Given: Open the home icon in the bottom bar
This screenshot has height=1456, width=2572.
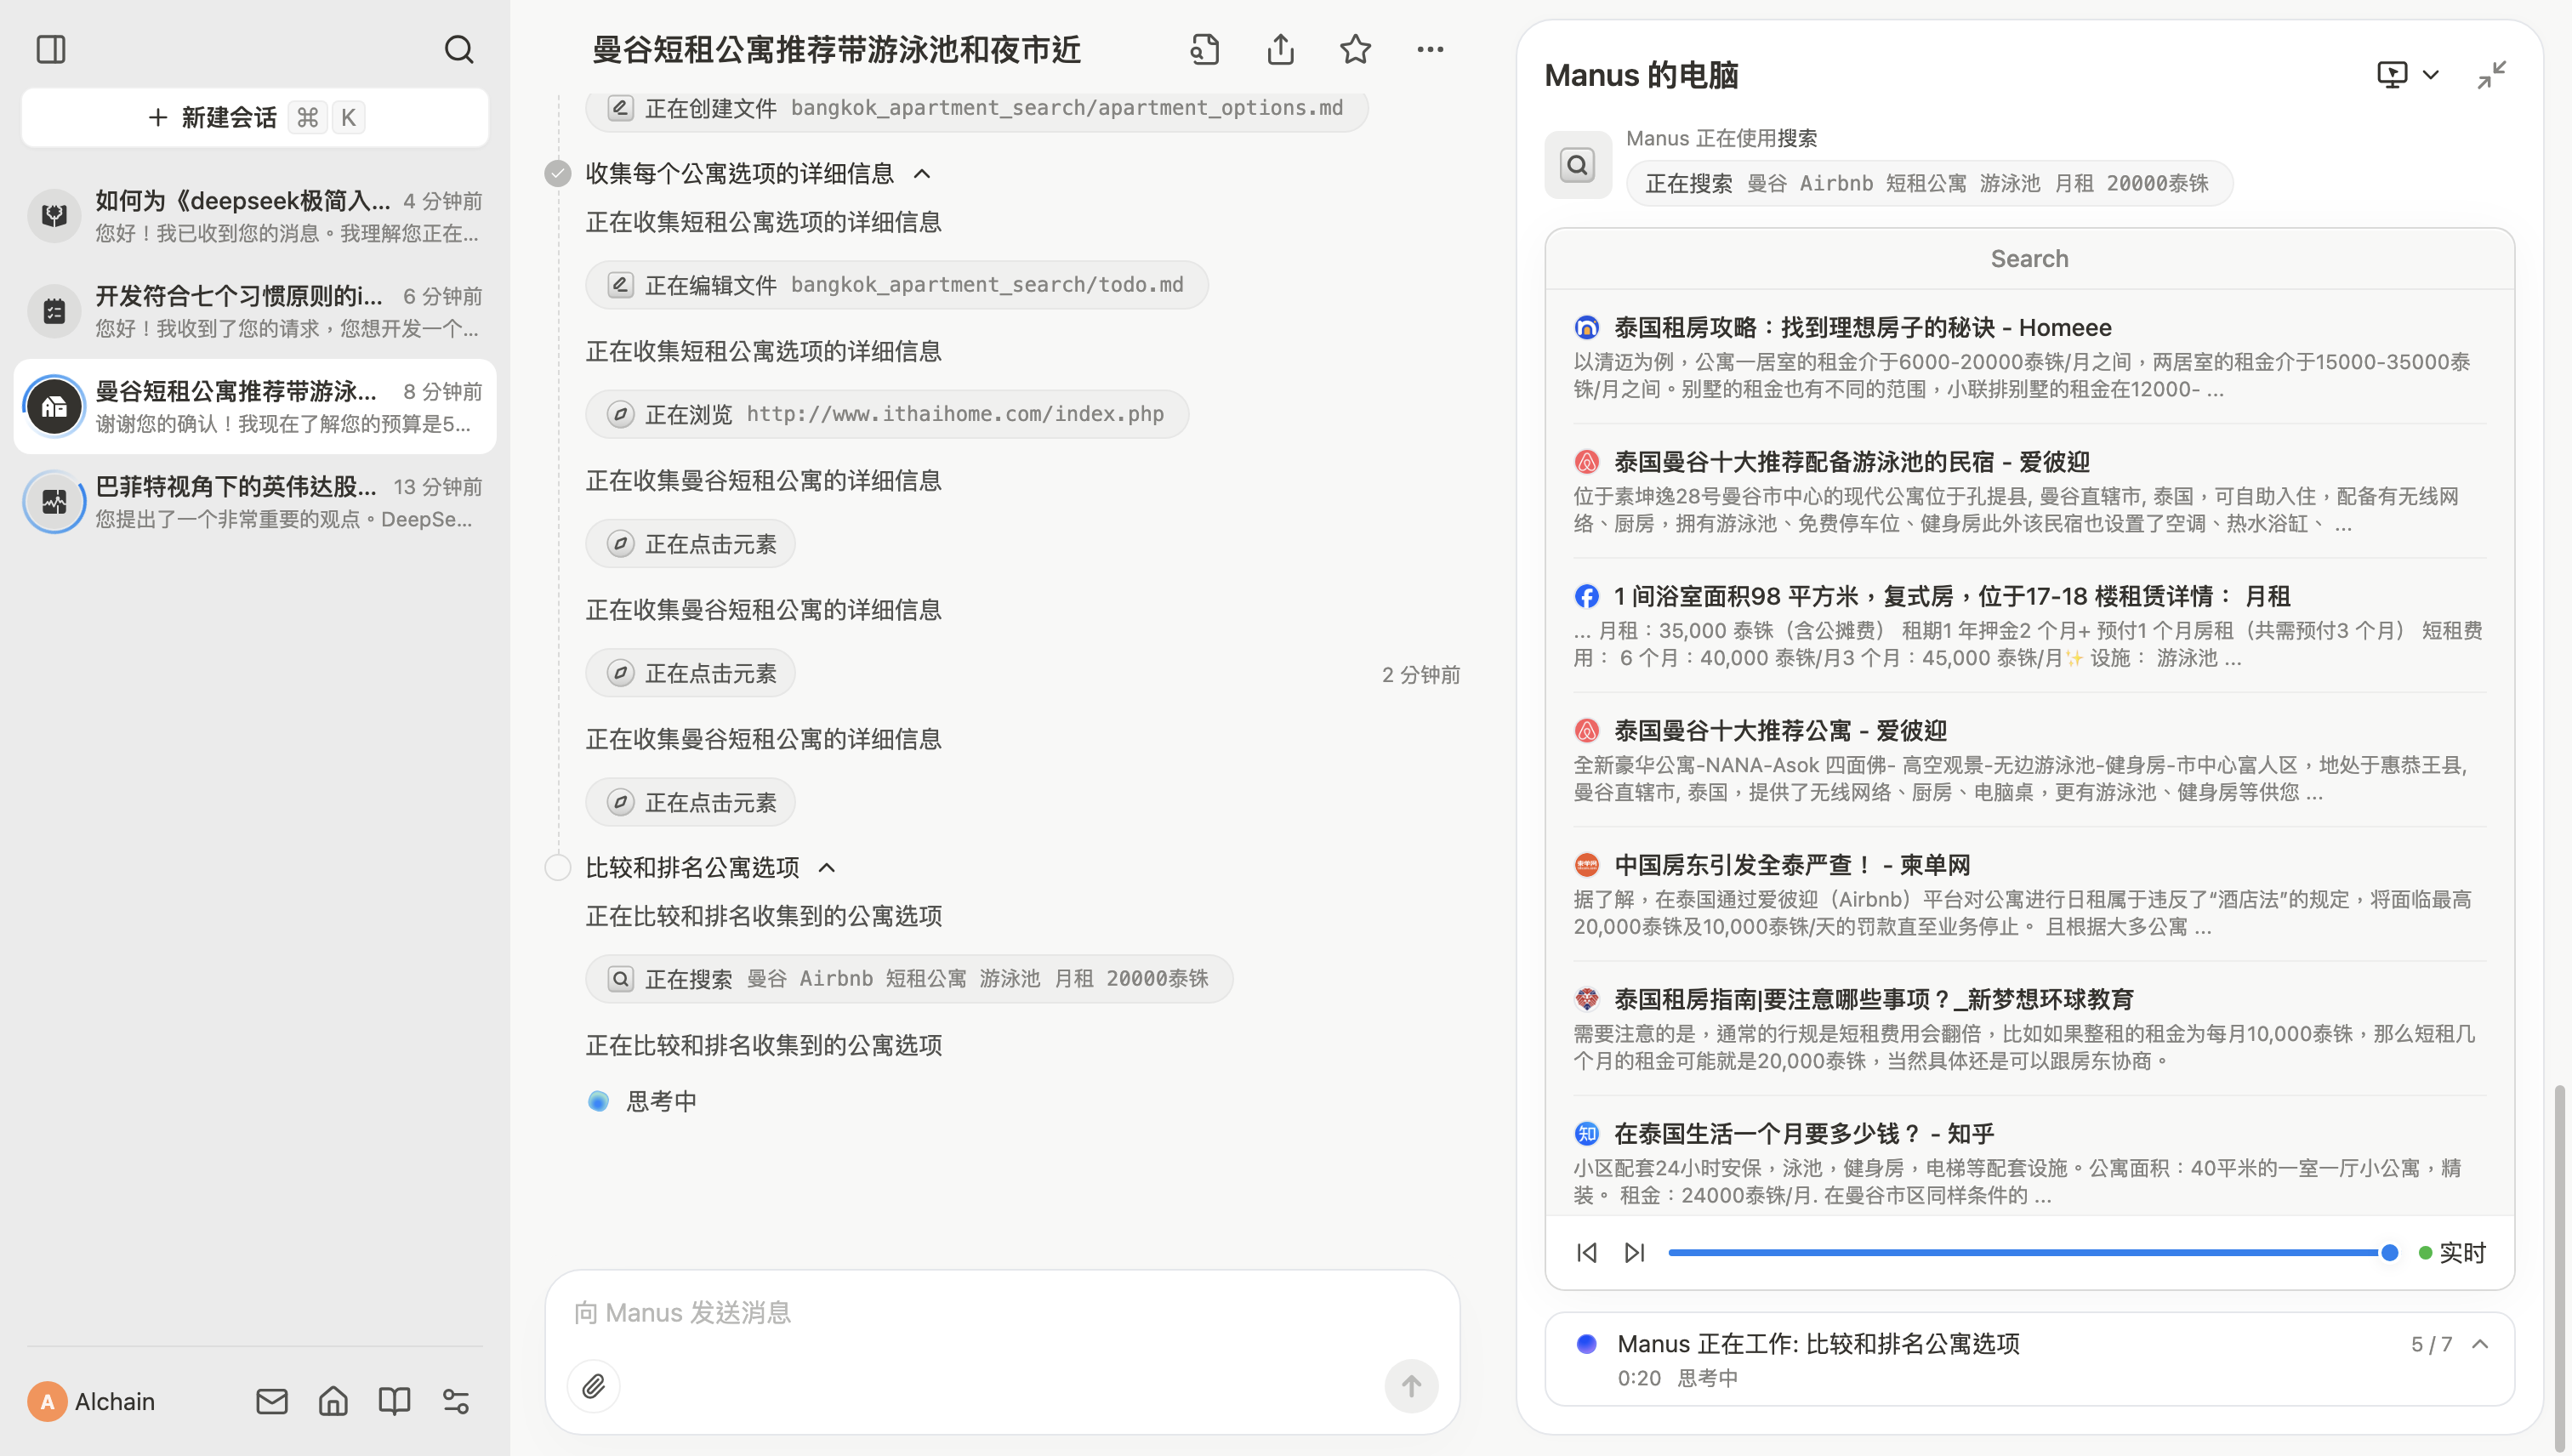Looking at the screenshot, I should point(333,1401).
